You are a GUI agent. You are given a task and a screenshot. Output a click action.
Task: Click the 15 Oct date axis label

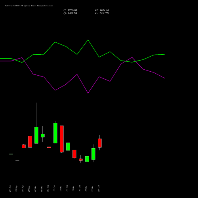74,188
